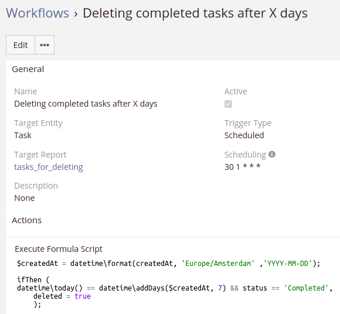Viewport: 340px width, 314px height.
Task: Click the scheduling value 30 1 * * *
Action: click(242, 167)
